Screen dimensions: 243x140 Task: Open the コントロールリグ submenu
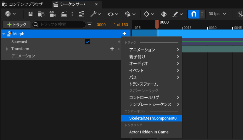point(152,97)
